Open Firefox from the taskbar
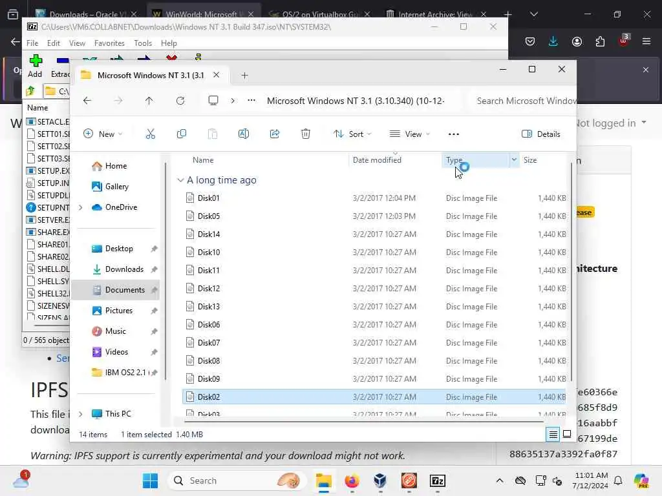Screen dimensions: 662x496 point(352,480)
